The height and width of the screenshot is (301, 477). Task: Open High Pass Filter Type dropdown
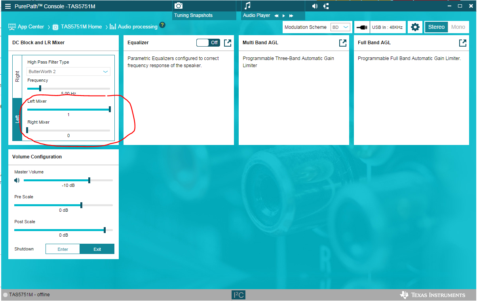[x=69, y=71]
